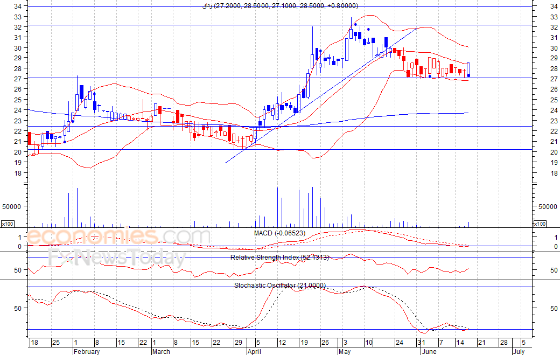The image size is (560, 355).
Task: Select the March month label on axis
Action: (x=161, y=351)
